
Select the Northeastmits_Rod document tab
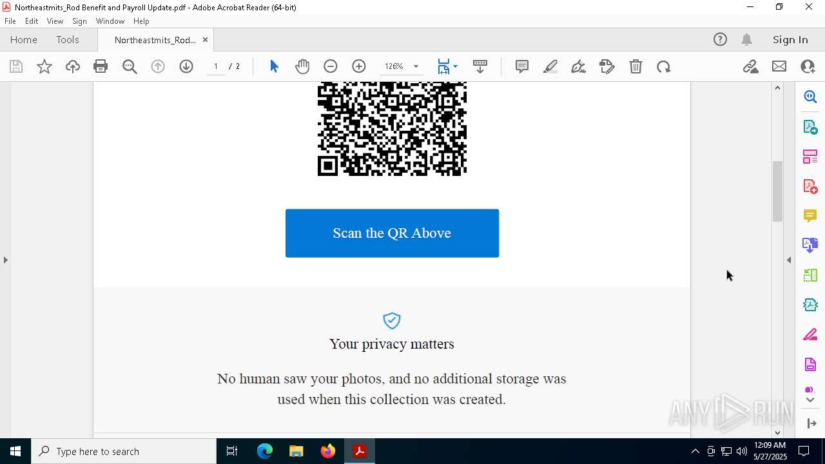click(x=155, y=40)
